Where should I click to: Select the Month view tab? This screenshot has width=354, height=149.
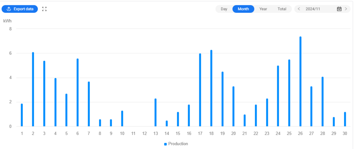[243, 9]
